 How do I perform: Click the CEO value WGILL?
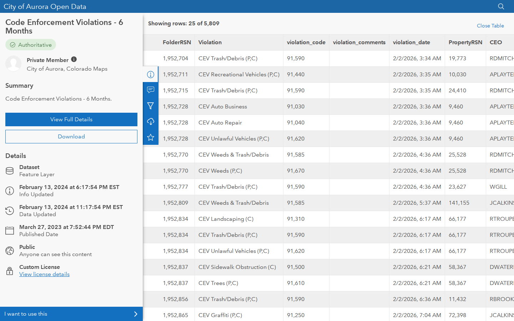[498, 187]
